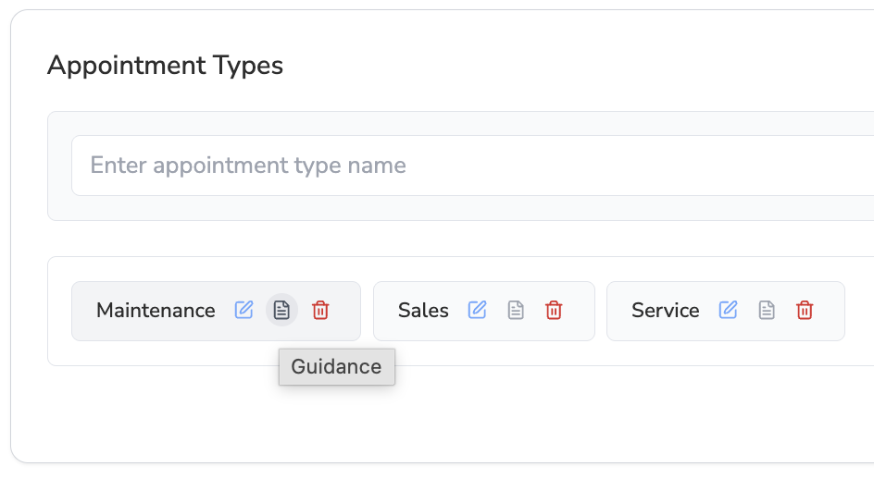The image size is (874, 479).
Task: Remove Sales using its red trash icon
Action: point(554,310)
